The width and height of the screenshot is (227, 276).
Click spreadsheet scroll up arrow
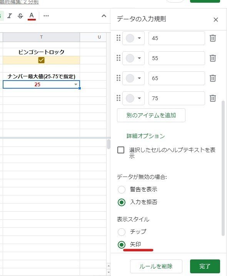(108, 266)
